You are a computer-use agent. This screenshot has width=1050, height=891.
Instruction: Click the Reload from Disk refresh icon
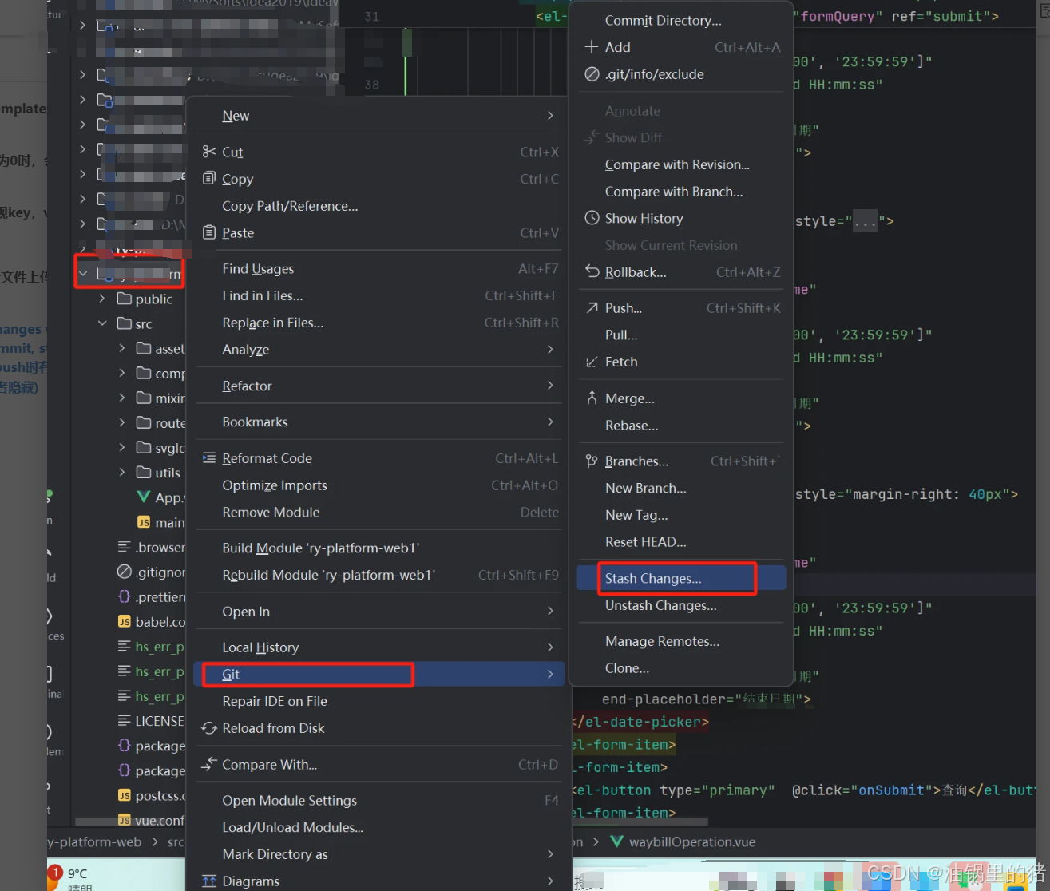(x=208, y=727)
